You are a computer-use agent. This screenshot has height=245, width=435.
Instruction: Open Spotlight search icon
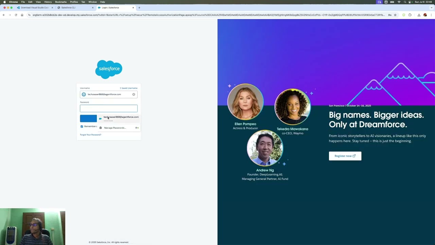click(x=405, y=2)
